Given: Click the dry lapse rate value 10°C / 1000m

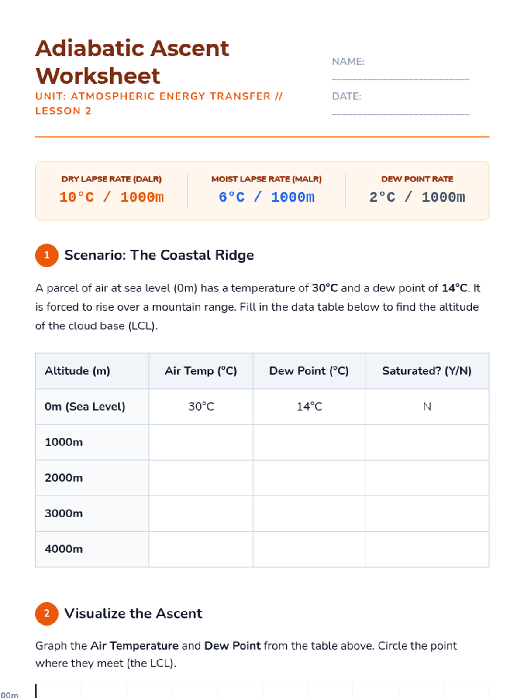Looking at the screenshot, I should 111,197.
